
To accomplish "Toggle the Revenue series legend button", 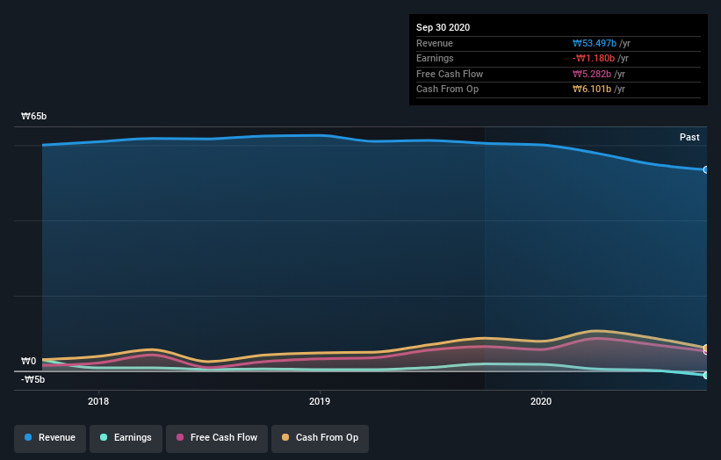I will tap(50, 438).
